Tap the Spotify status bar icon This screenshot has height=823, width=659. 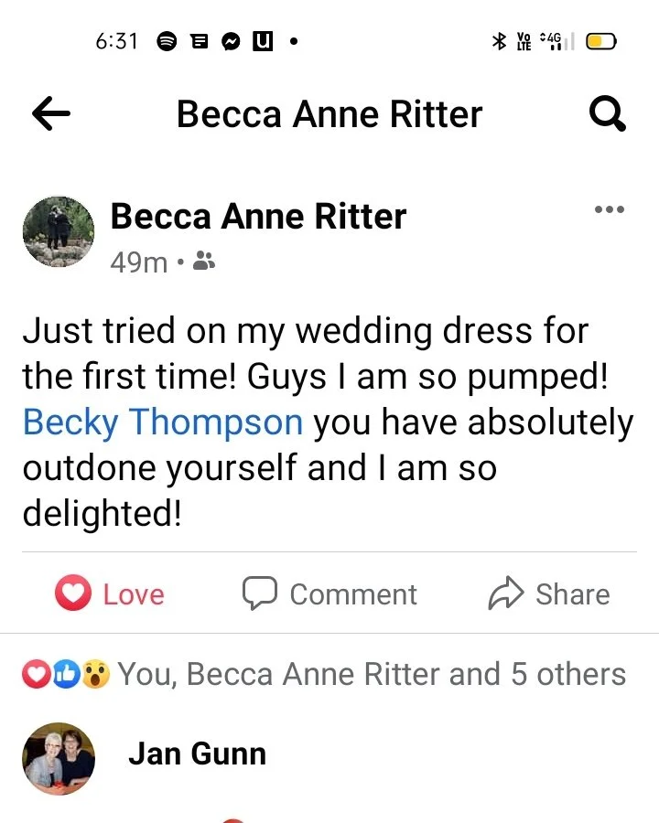(167, 41)
